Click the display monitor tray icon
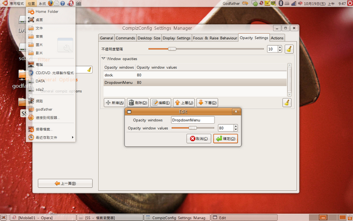The image size is (353, 221). [274, 3]
